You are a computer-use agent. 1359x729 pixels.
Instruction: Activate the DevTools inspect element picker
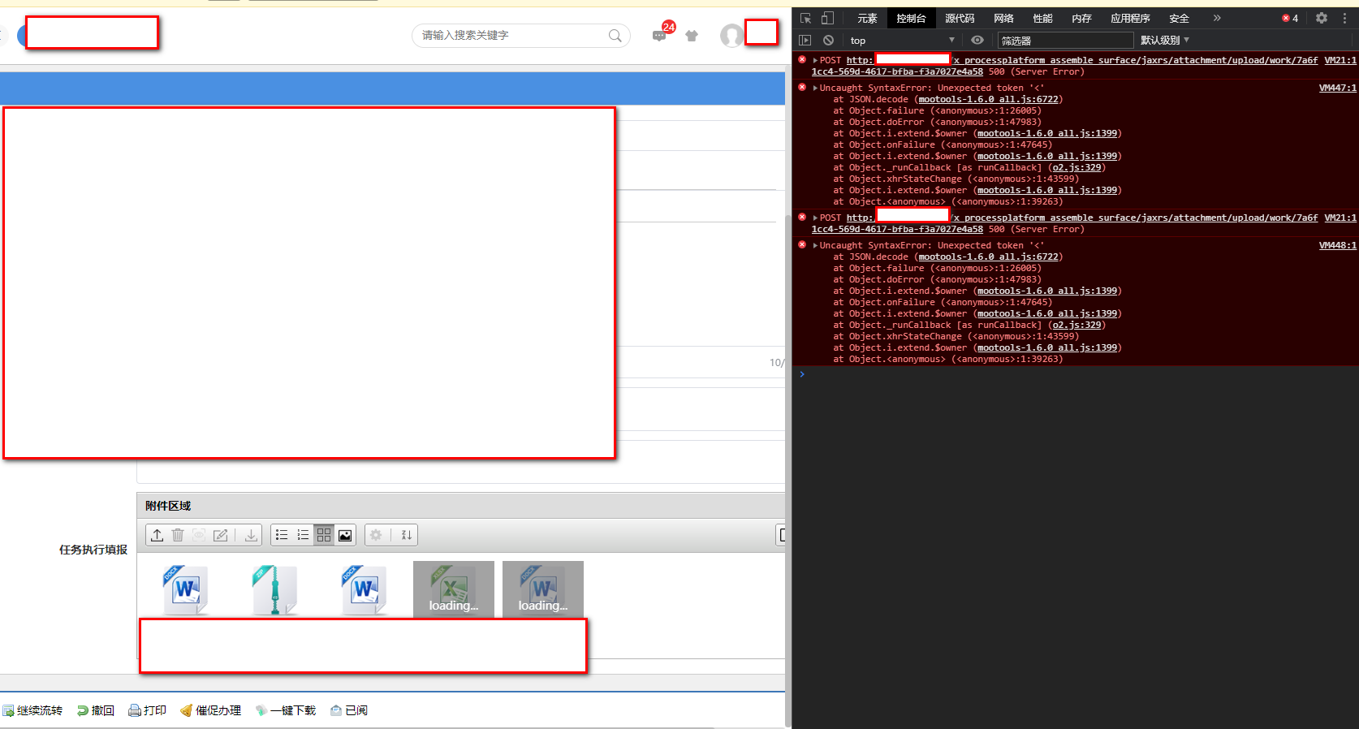[x=806, y=18]
